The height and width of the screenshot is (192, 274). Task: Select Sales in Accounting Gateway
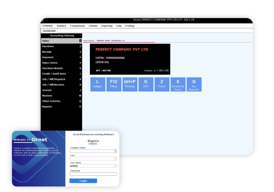tap(61, 41)
